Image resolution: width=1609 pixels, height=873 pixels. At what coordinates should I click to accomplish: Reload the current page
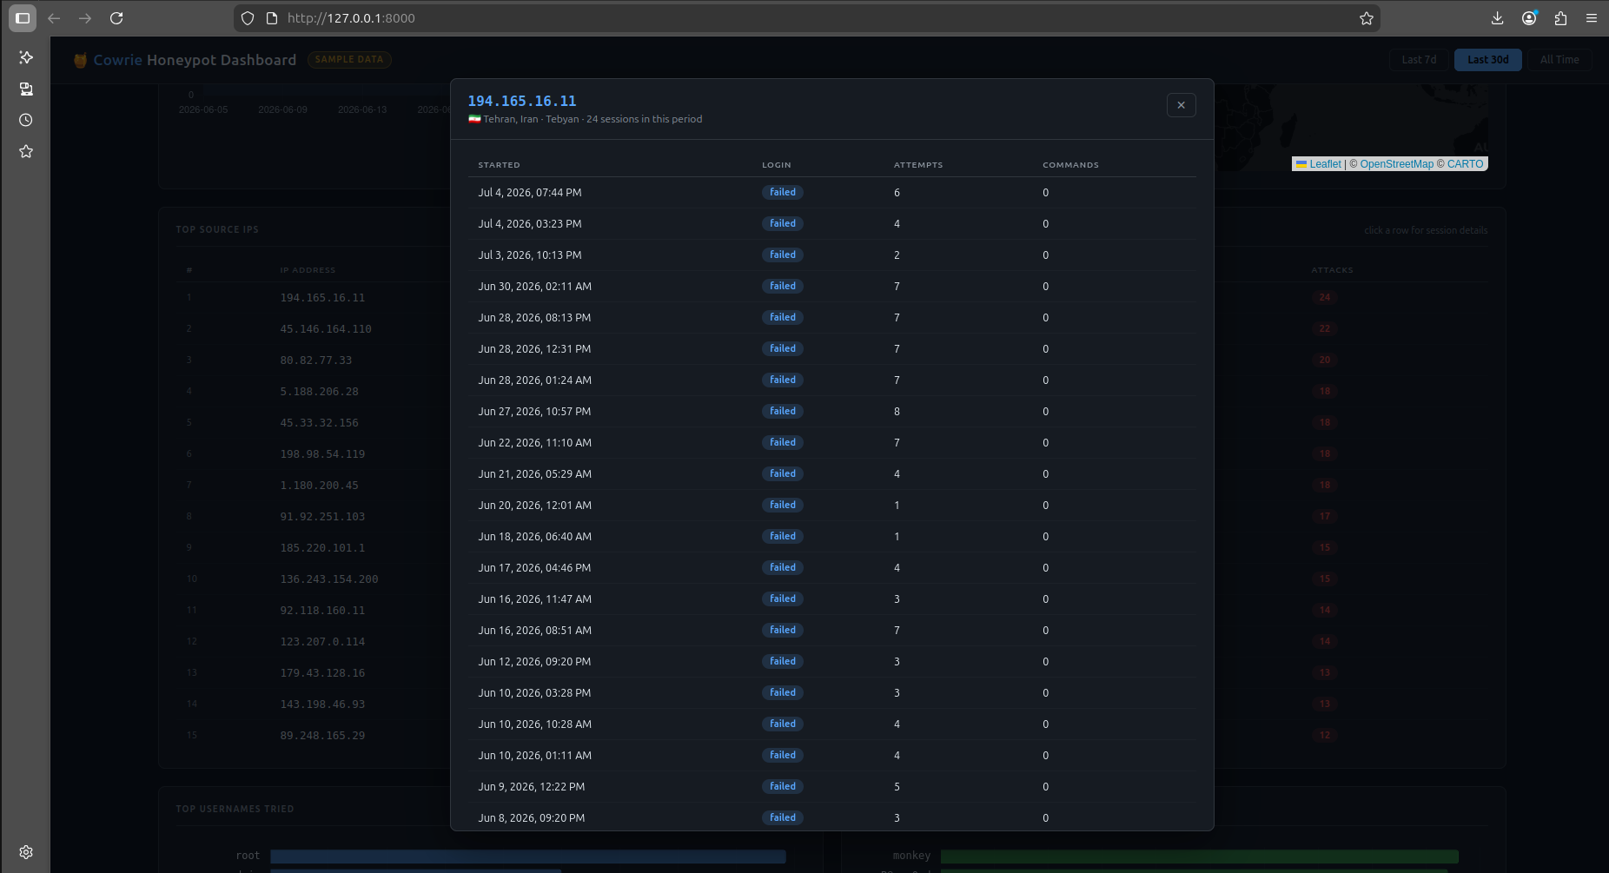pyautogui.click(x=116, y=18)
